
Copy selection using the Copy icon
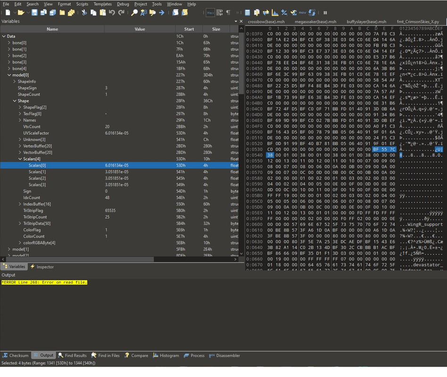click(93, 13)
